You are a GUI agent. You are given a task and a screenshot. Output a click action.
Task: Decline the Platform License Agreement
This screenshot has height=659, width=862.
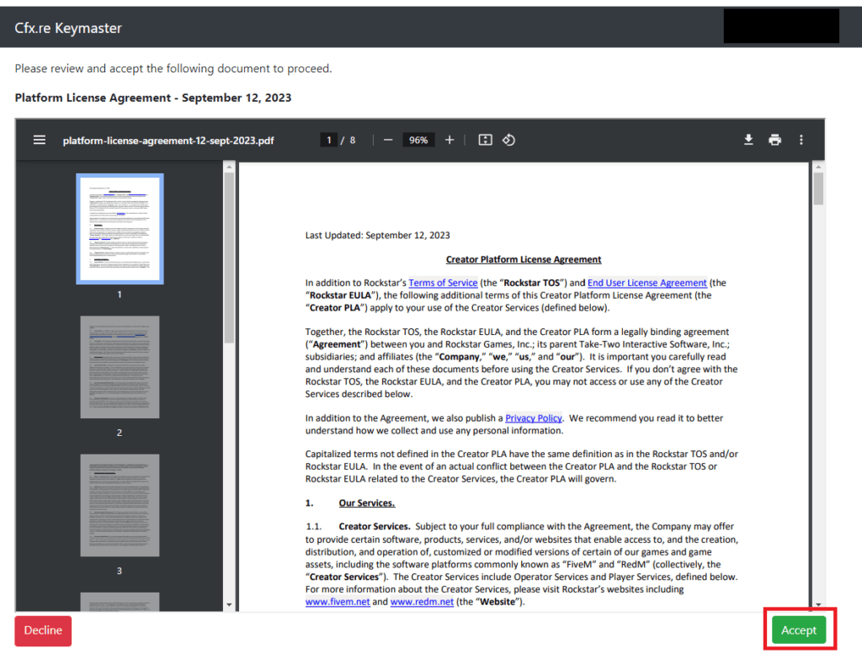(43, 630)
